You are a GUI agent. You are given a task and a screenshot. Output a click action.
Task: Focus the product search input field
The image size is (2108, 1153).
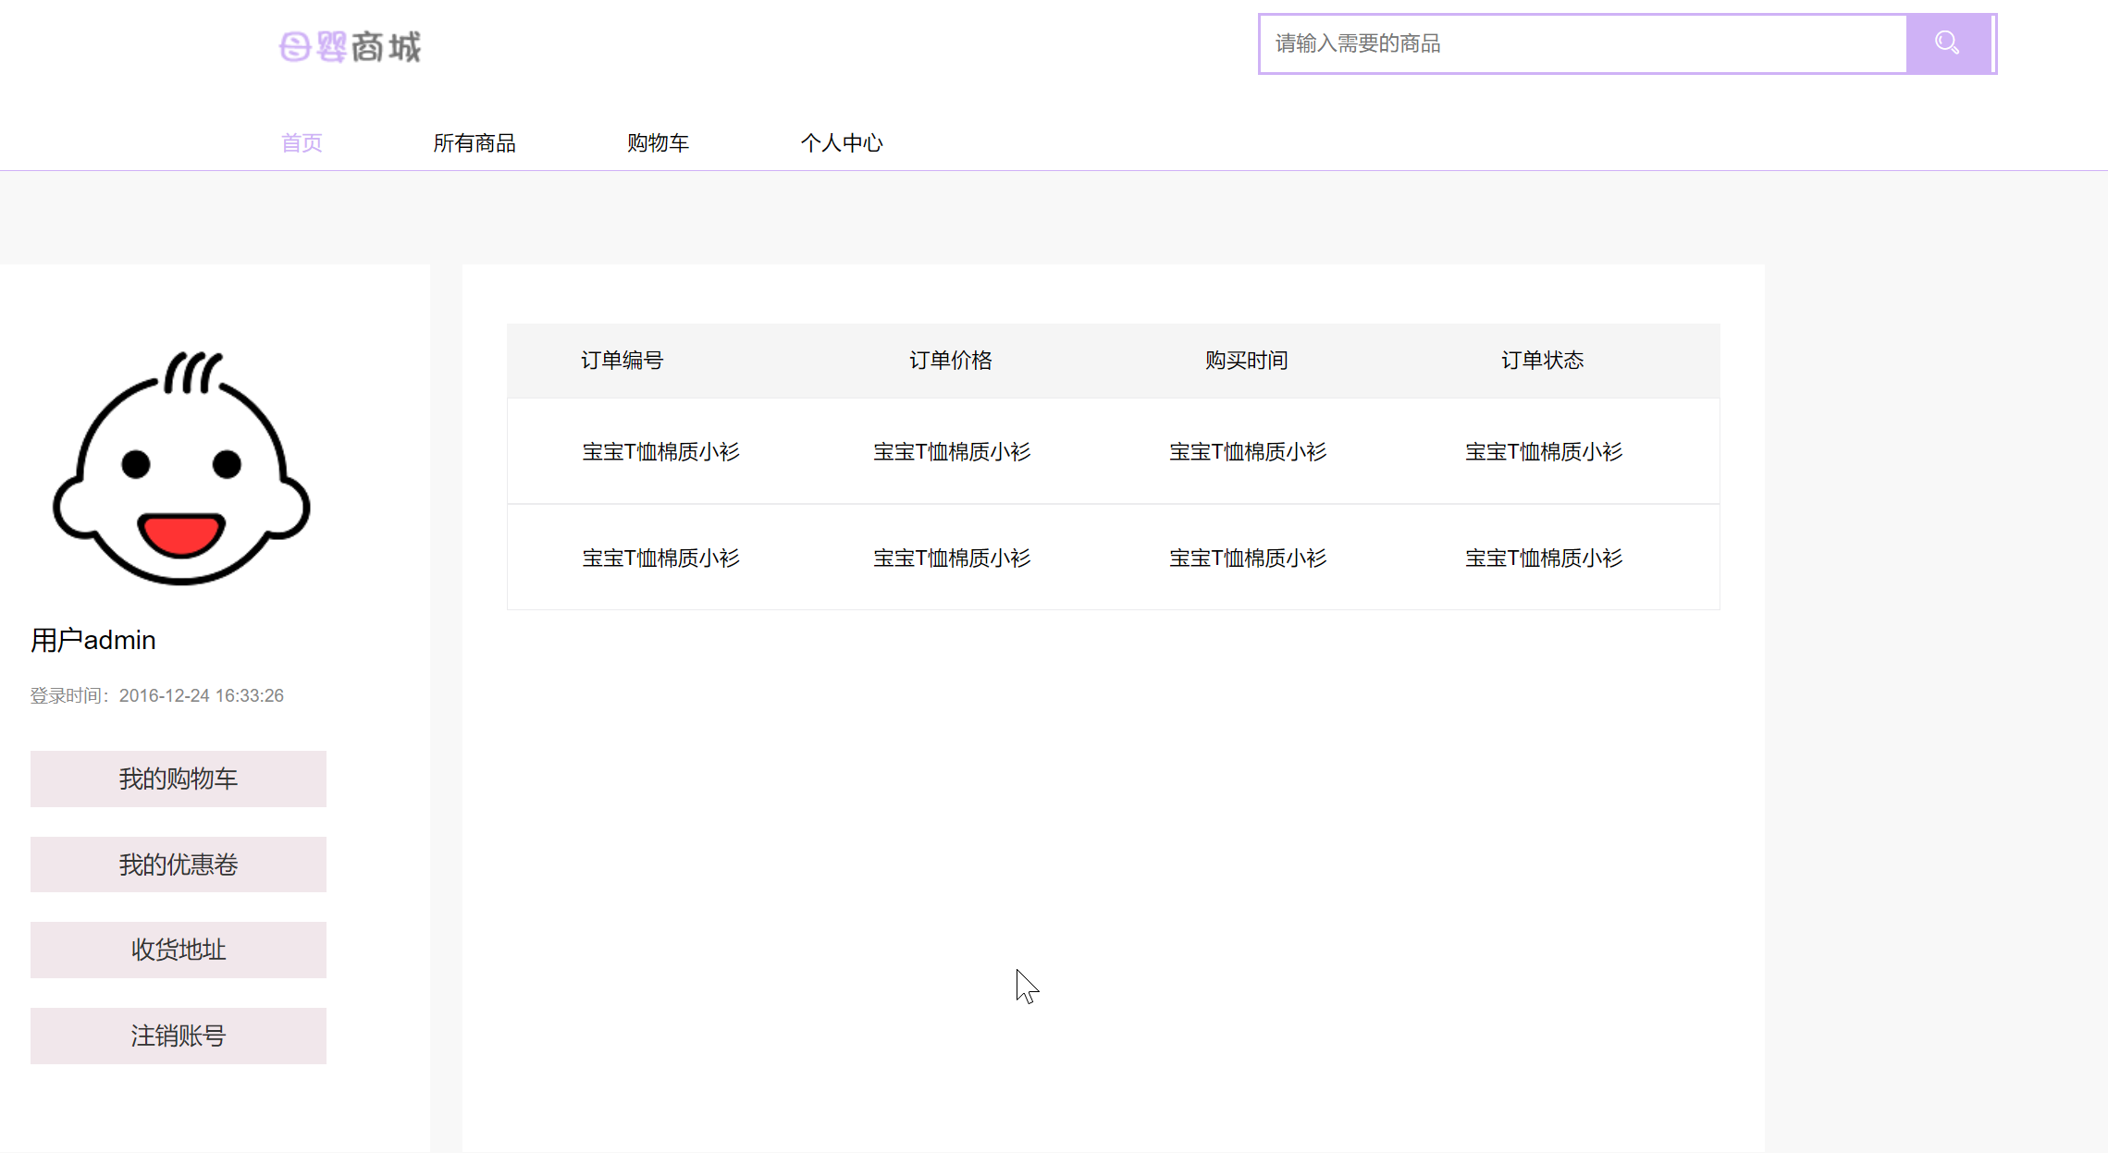(1584, 43)
